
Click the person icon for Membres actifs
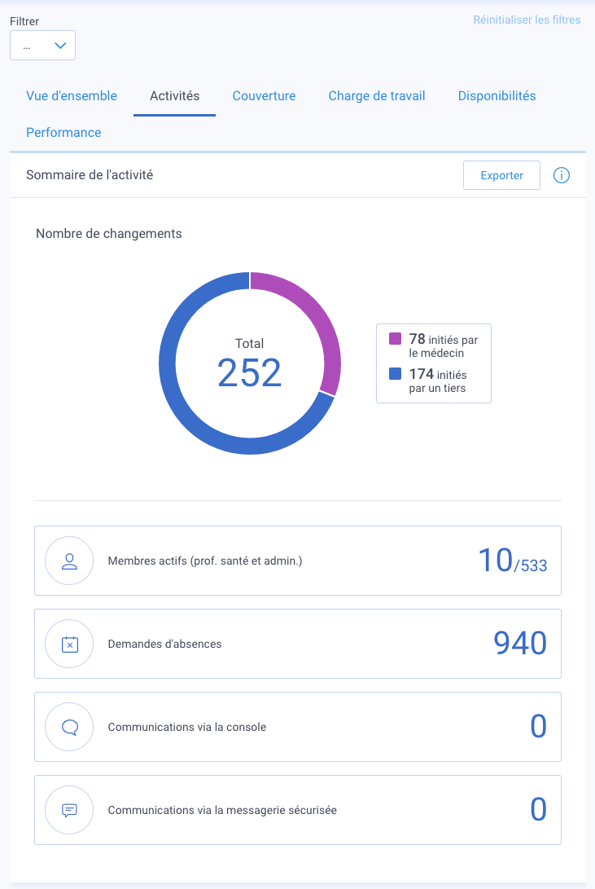point(69,561)
